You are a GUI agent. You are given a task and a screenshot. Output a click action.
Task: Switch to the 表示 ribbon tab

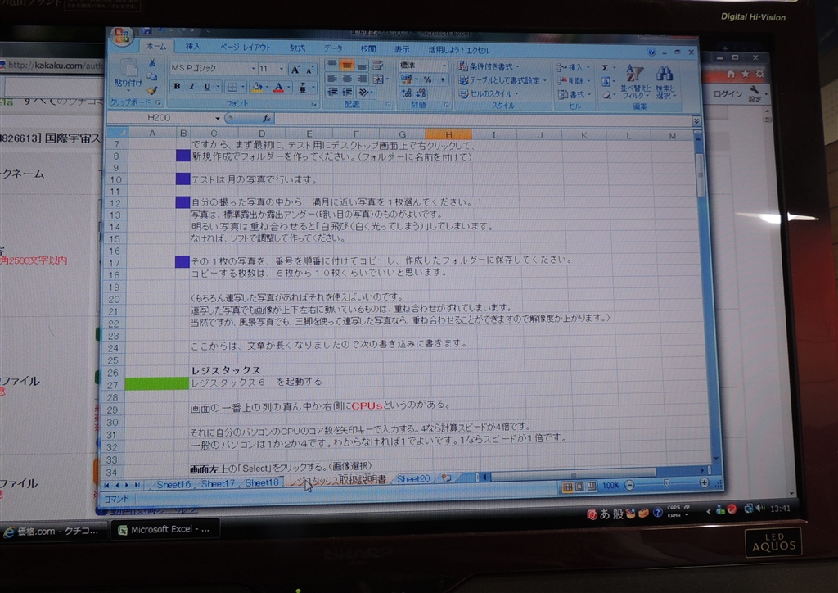coord(402,50)
